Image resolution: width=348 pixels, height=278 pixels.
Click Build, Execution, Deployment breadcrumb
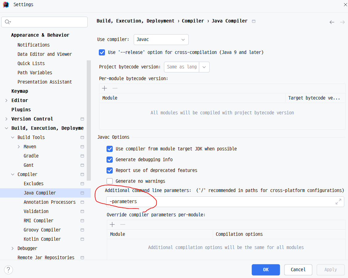point(135,21)
